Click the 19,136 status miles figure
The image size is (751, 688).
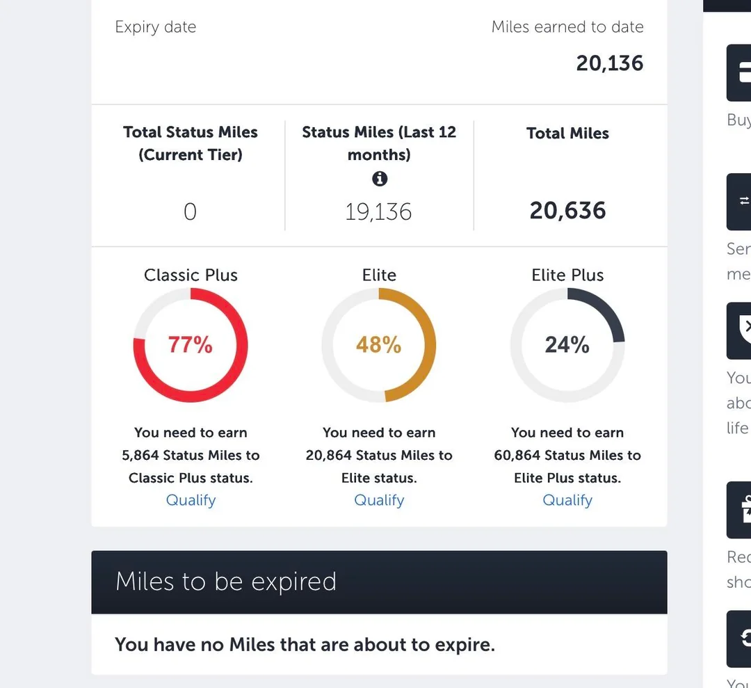379,211
